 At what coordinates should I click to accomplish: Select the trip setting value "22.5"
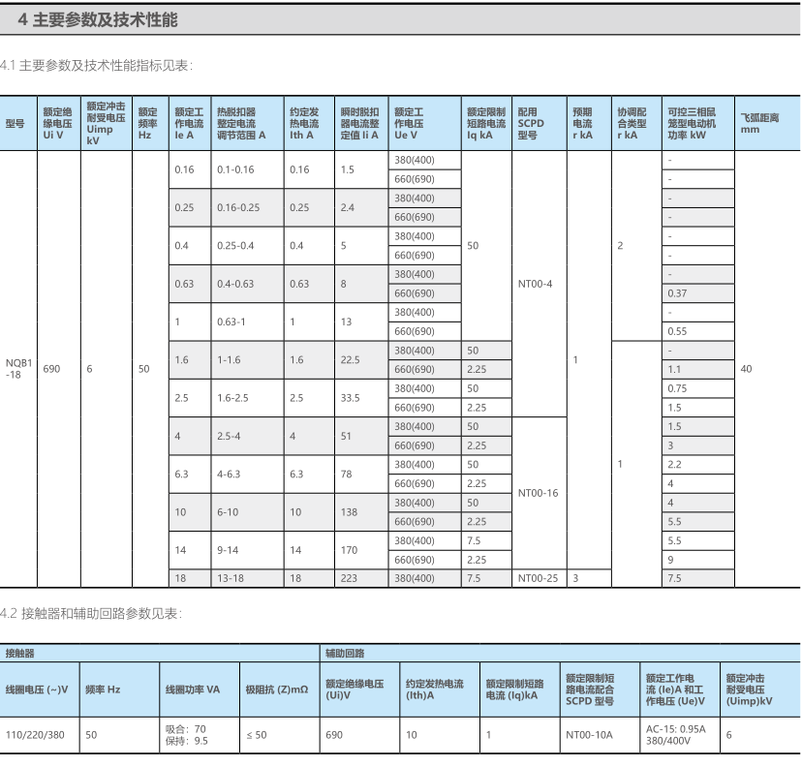(x=350, y=359)
